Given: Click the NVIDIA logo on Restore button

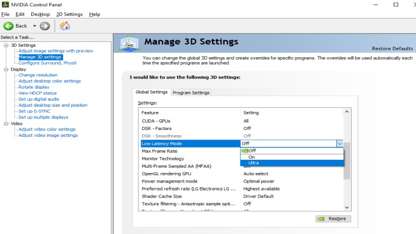Looking at the screenshot, I should [x=321, y=219].
